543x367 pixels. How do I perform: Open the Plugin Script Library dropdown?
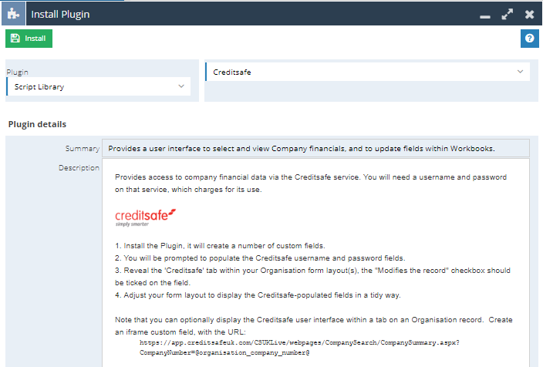[x=99, y=86]
